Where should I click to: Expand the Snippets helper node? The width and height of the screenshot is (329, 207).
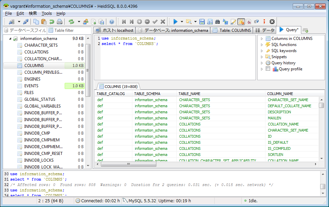[x=262, y=57]
